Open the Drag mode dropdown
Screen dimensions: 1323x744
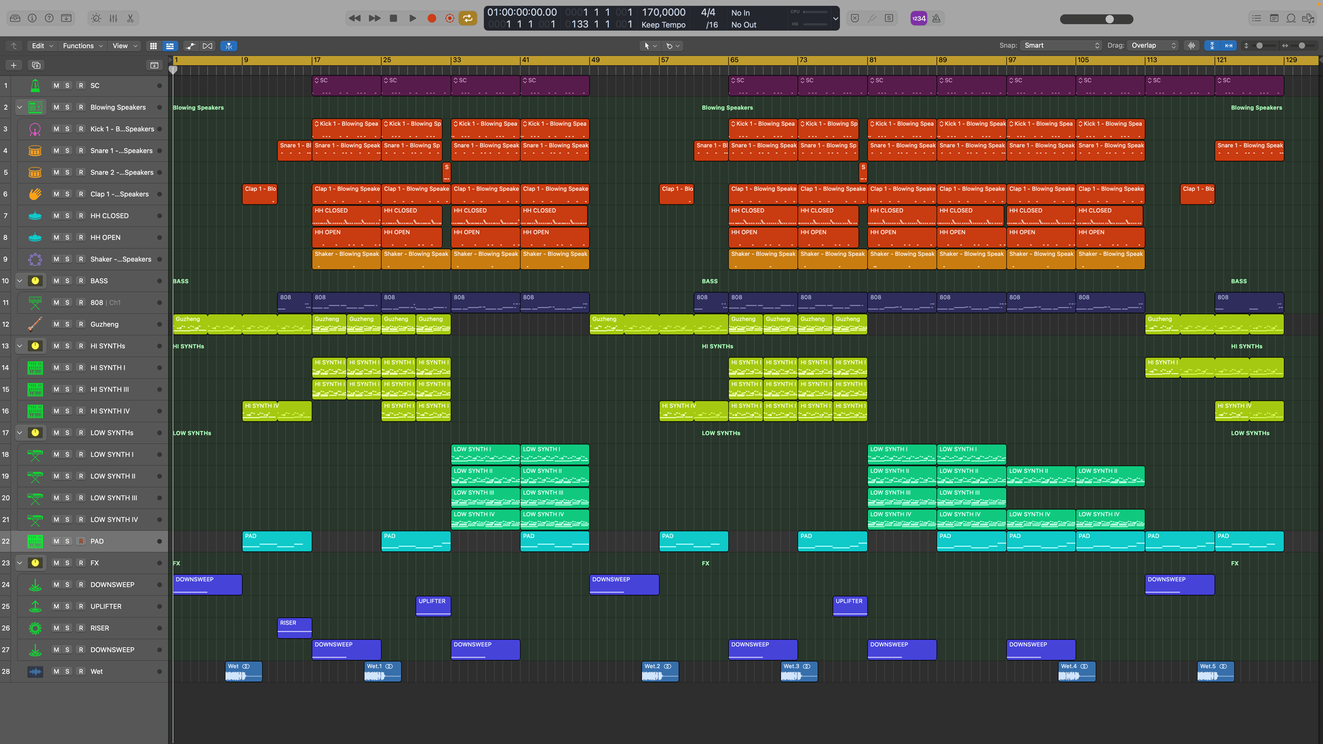(x=1153, y=45)
